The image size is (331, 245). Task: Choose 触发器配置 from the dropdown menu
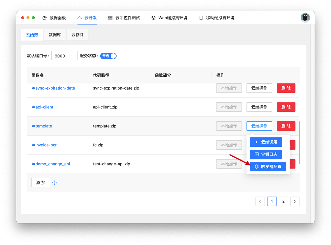tap(268, 167)
